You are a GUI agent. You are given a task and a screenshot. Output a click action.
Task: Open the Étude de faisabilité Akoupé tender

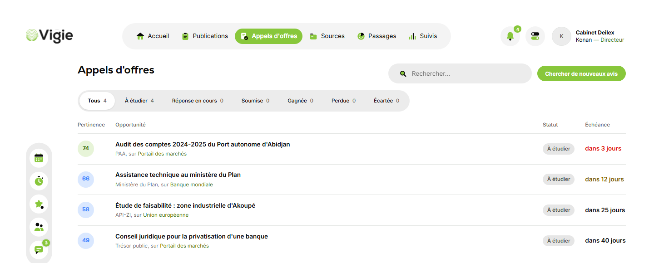point(185,205)
